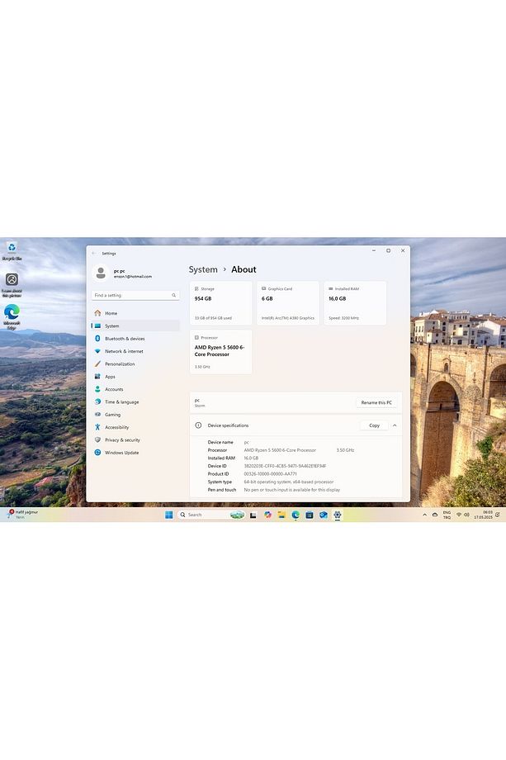Viewport: 506px width, 760px height.
Task: Open the clock and date flyout
Action: [483, 515]
